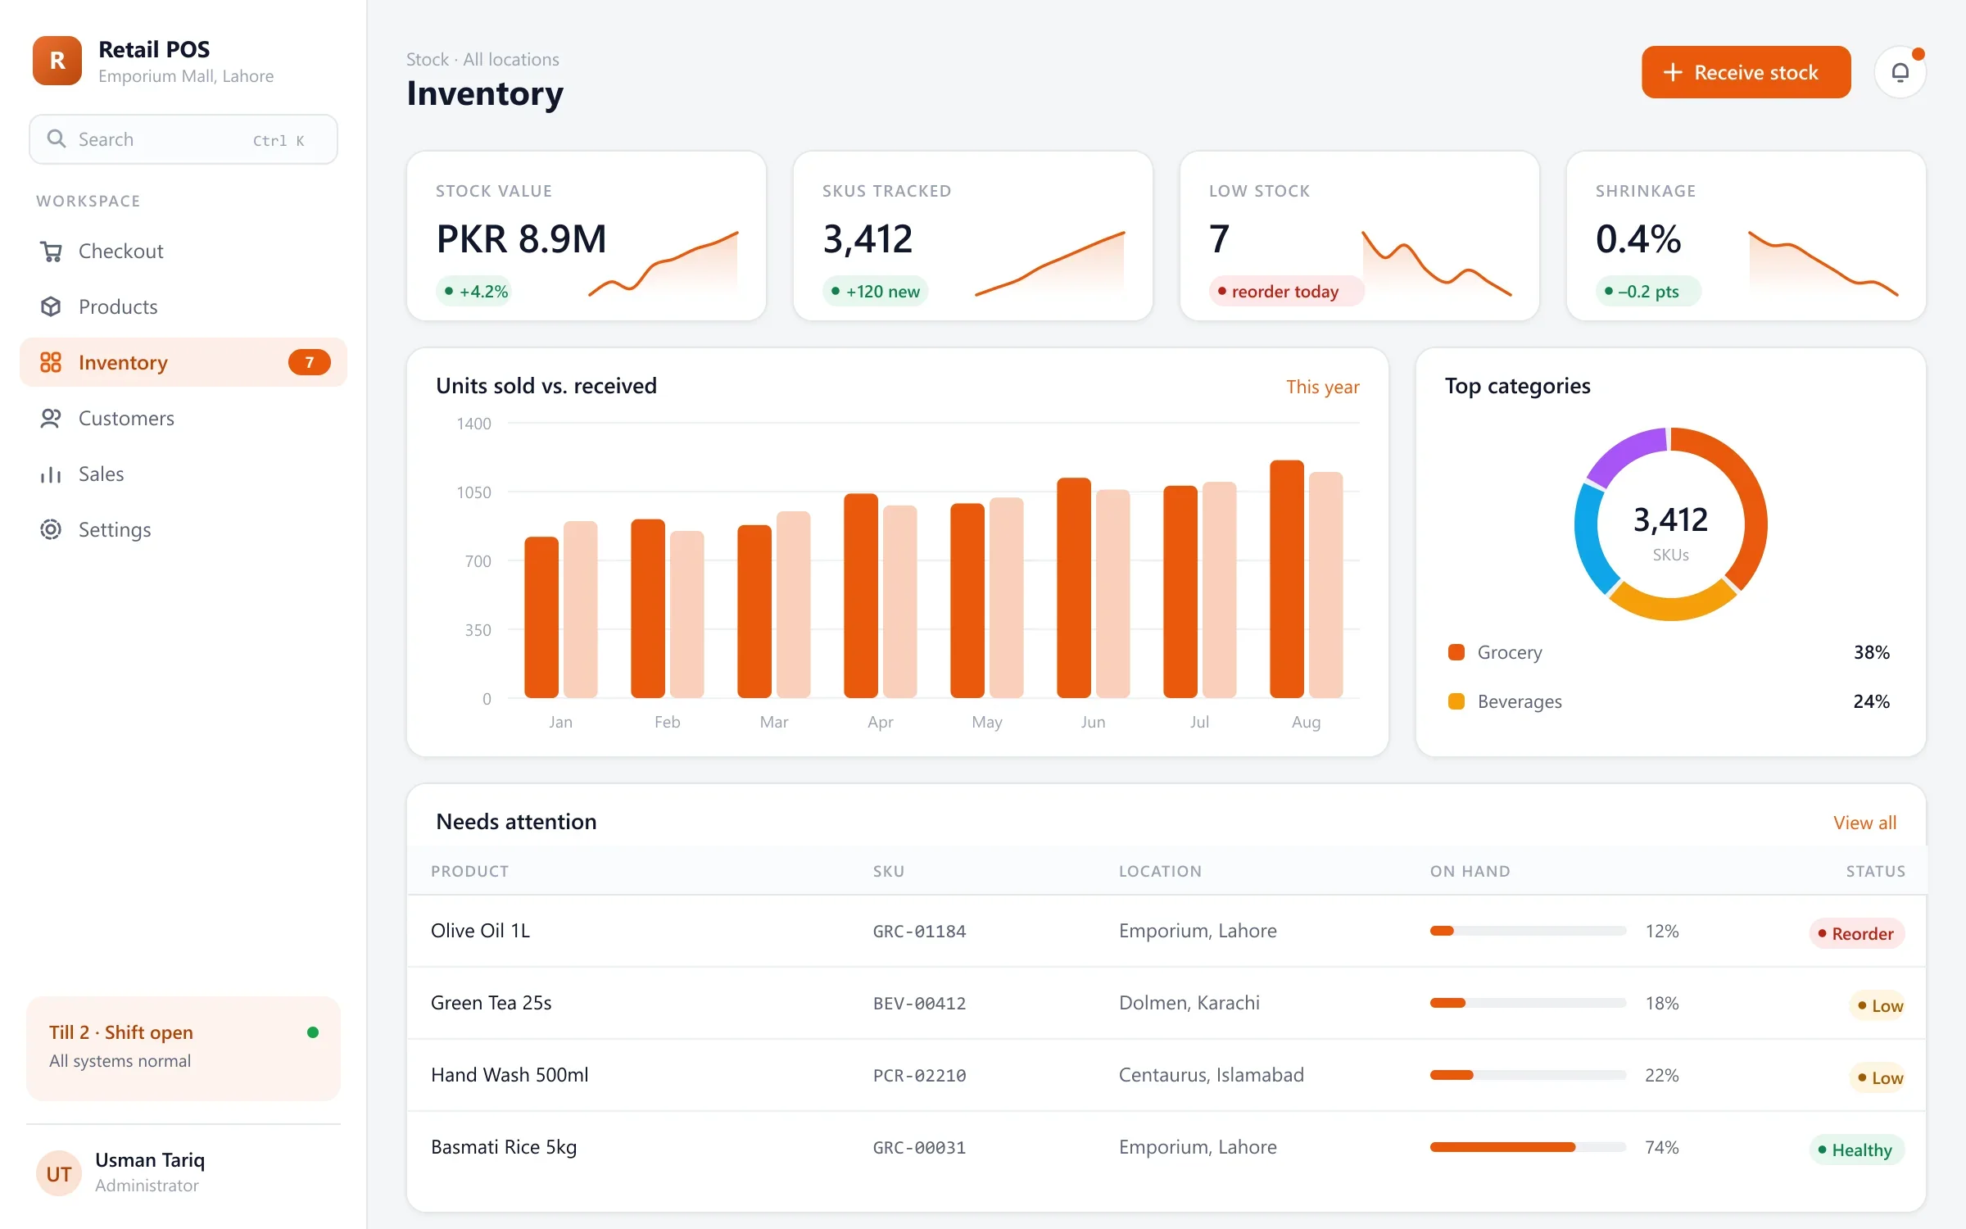This screenshot has height=1229, width=1966.
Task: Click SKU GRC-00031
Action: (x=919, y=1148)
